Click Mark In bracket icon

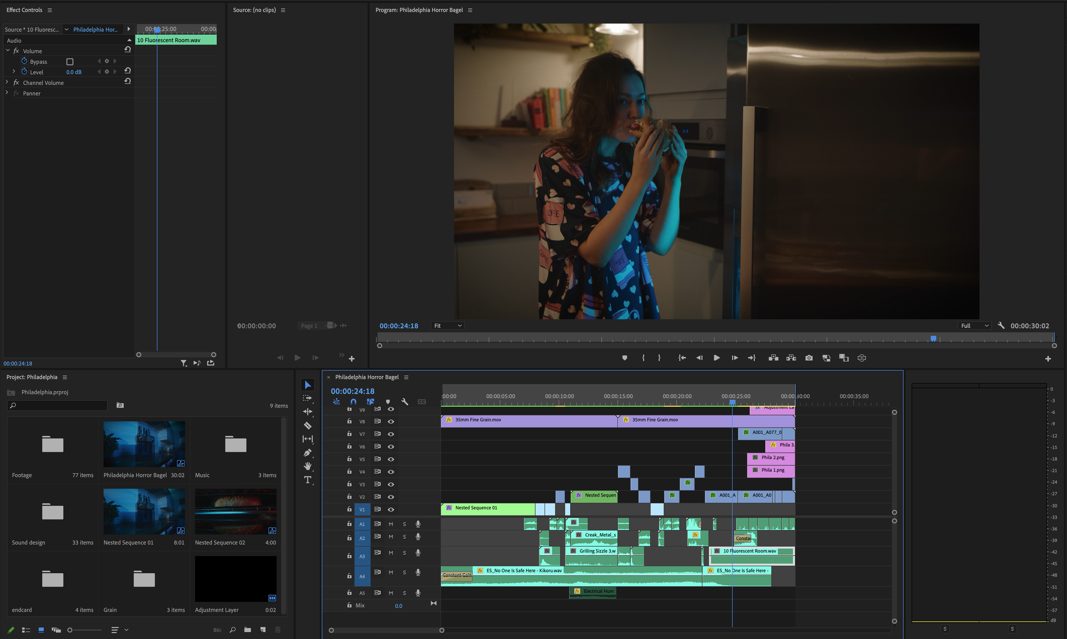click(643, 358)
